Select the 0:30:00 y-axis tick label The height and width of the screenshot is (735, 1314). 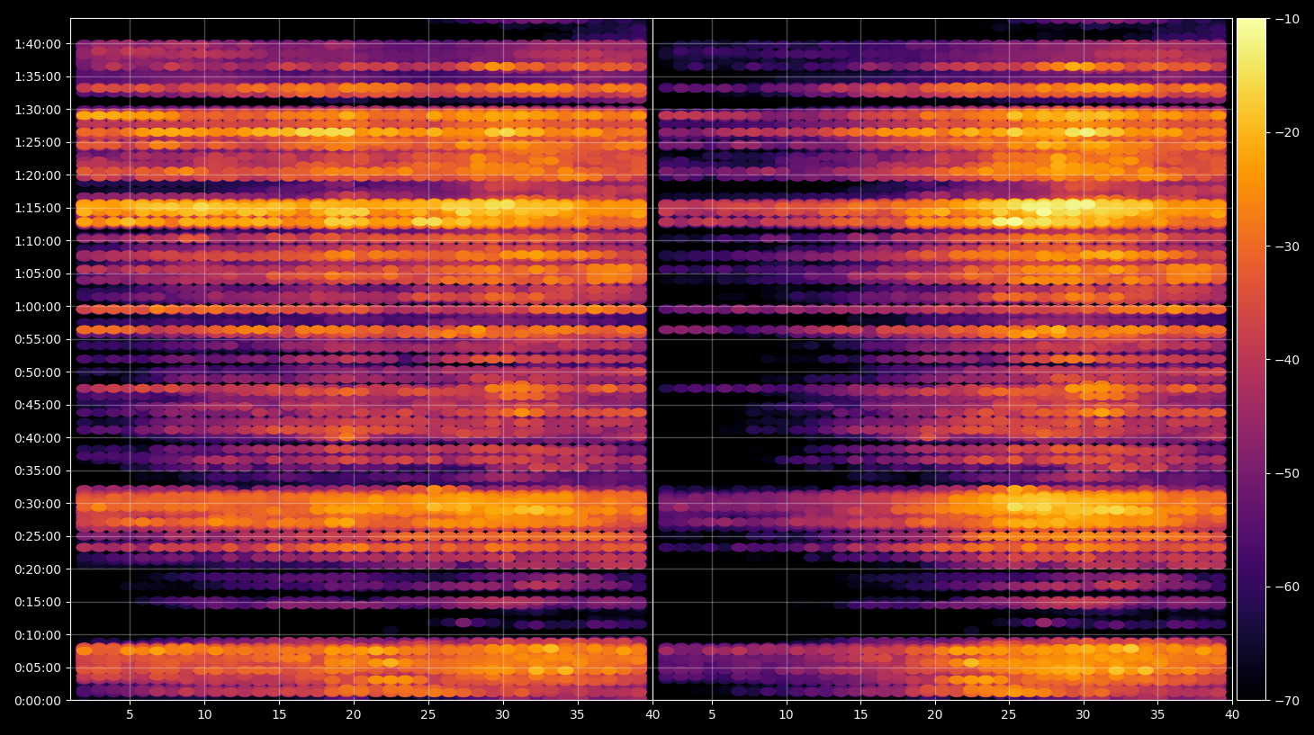38,504
